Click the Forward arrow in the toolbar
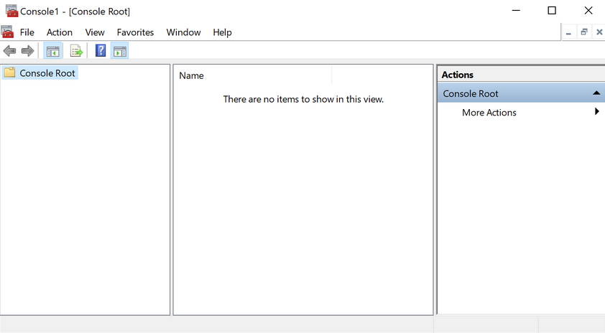The width and height of the screenshot is (605, 333). click(x=27, y=51)
